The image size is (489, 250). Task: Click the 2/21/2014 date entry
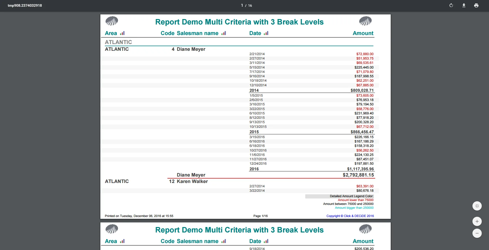257,54
